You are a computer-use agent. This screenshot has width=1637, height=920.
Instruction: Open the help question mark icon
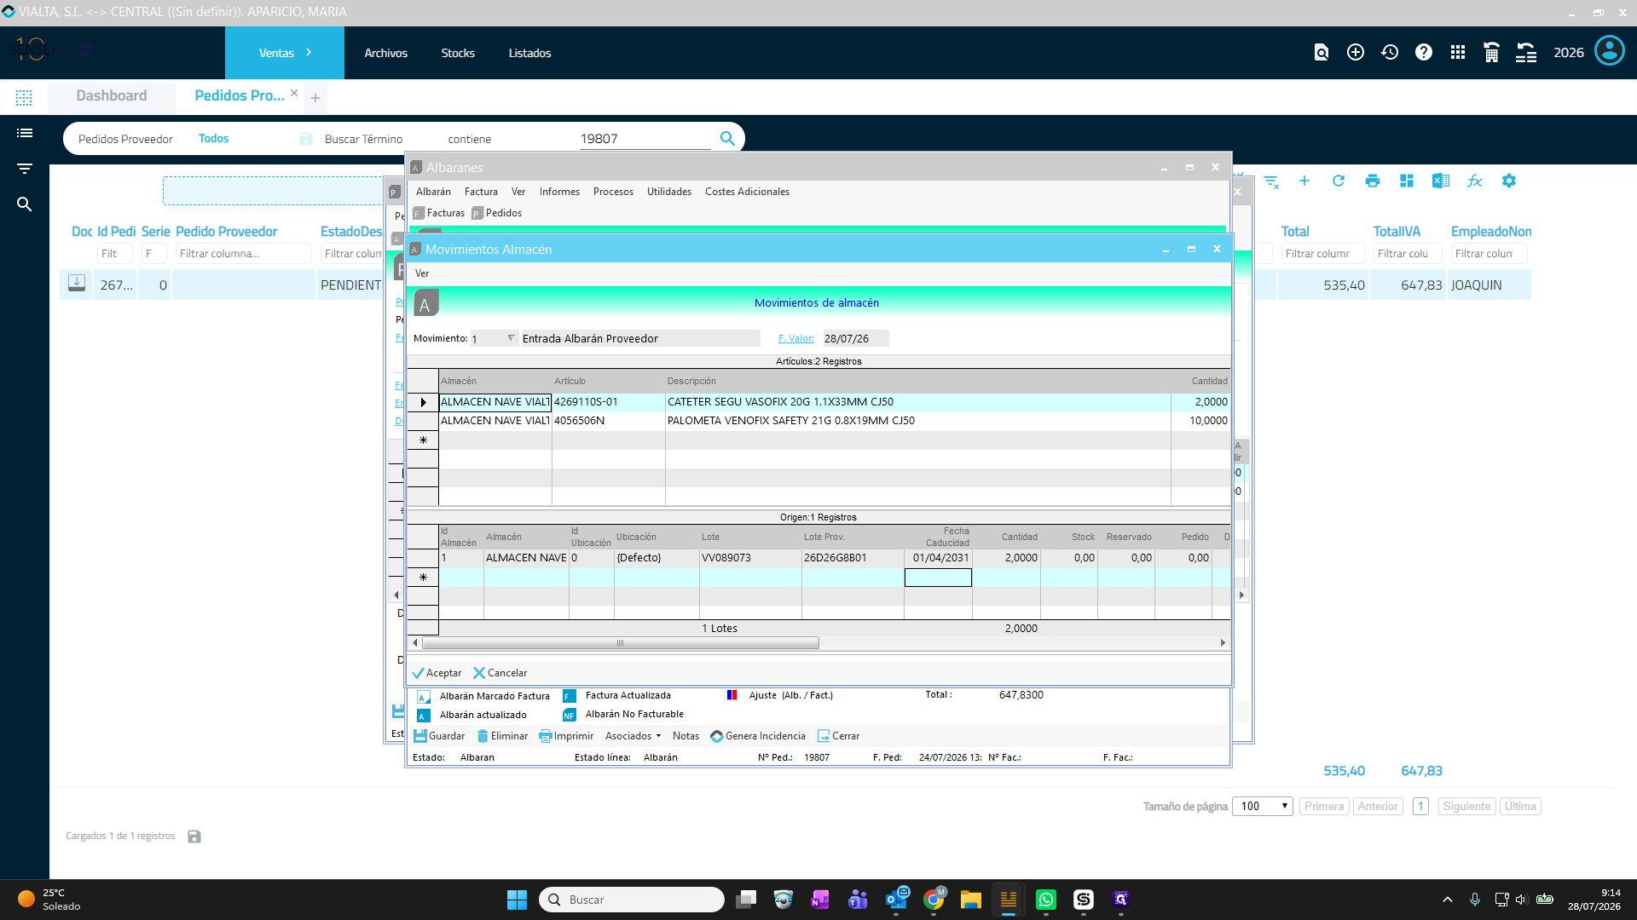click(x=1423, y=53)
